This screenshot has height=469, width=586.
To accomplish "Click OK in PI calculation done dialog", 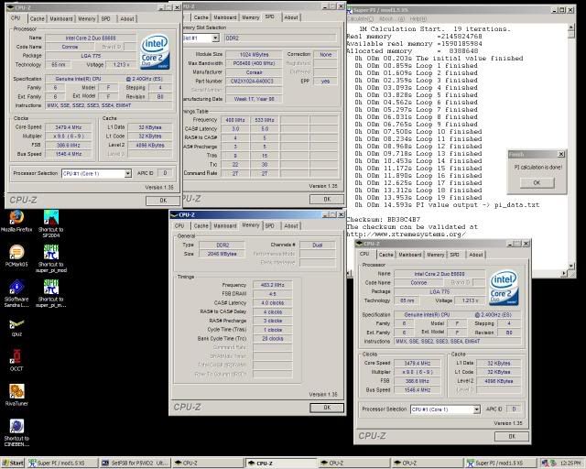I will 536,182.
